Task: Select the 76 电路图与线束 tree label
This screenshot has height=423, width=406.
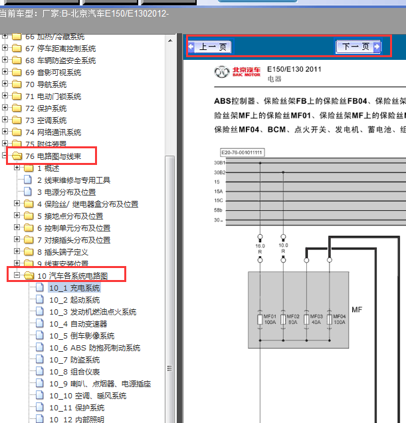Action: pos(53,156)
